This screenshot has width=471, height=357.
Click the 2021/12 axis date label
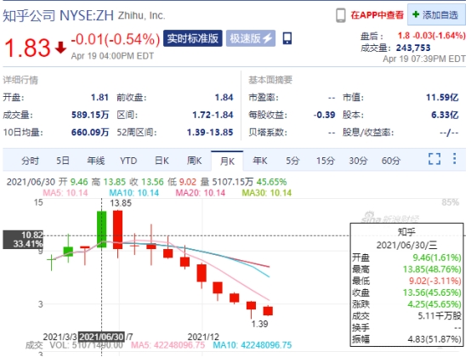point(203,337)
